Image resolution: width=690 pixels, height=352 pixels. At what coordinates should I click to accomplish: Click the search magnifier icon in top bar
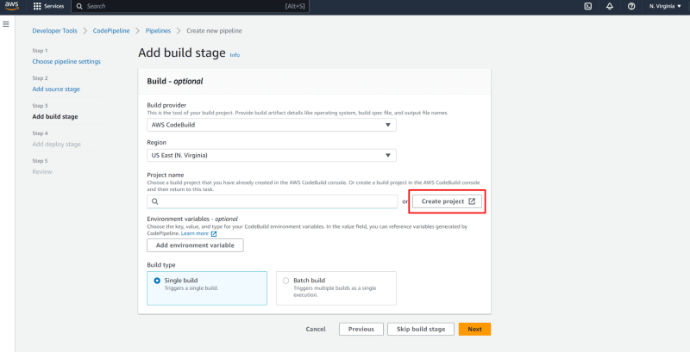79,7
